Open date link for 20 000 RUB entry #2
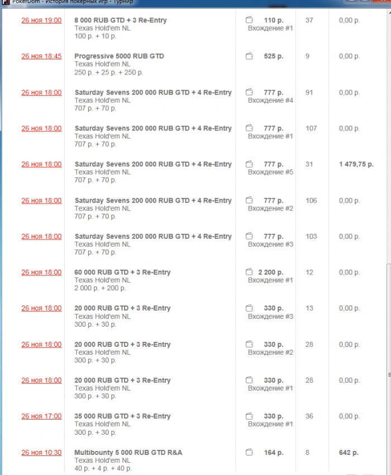The width and height of the screenshot is (391, 475). (41, 345)
